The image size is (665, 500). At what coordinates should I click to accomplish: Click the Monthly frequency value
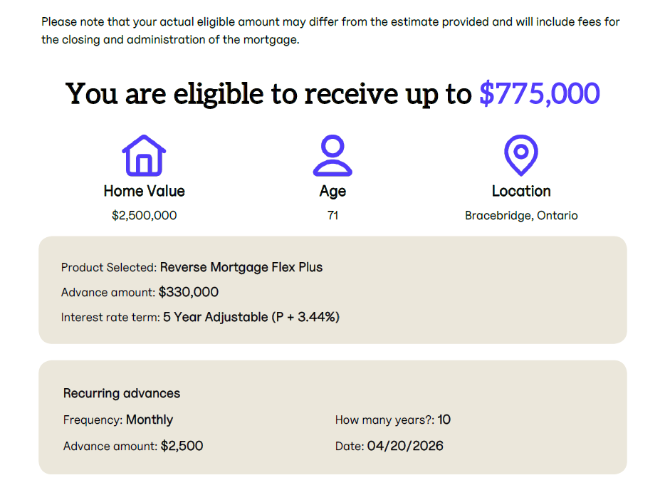click(150, 420)
